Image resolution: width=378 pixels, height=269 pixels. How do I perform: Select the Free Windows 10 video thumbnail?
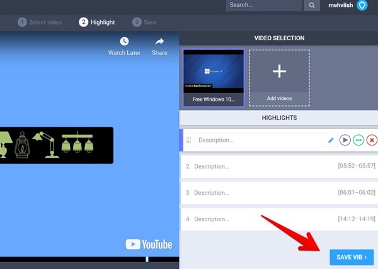pyautogui.click(x=214, y=78)
